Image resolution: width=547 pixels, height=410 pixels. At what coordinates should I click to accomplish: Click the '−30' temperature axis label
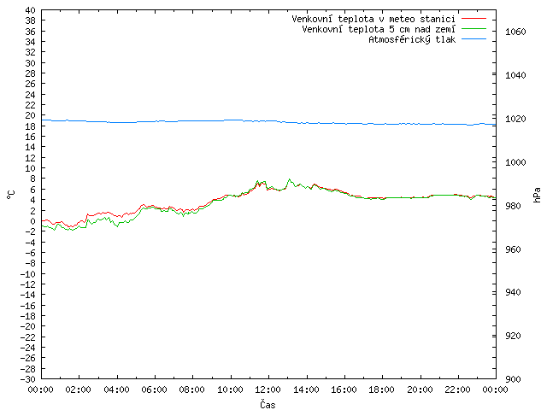28,379
